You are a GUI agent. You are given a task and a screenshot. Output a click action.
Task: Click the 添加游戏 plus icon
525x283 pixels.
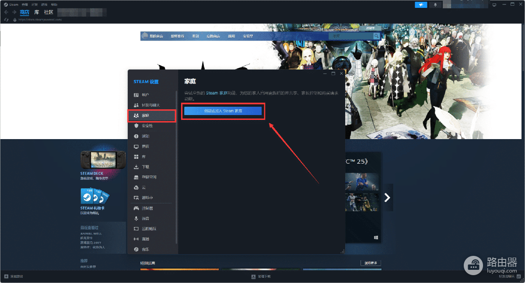point(6,276)
